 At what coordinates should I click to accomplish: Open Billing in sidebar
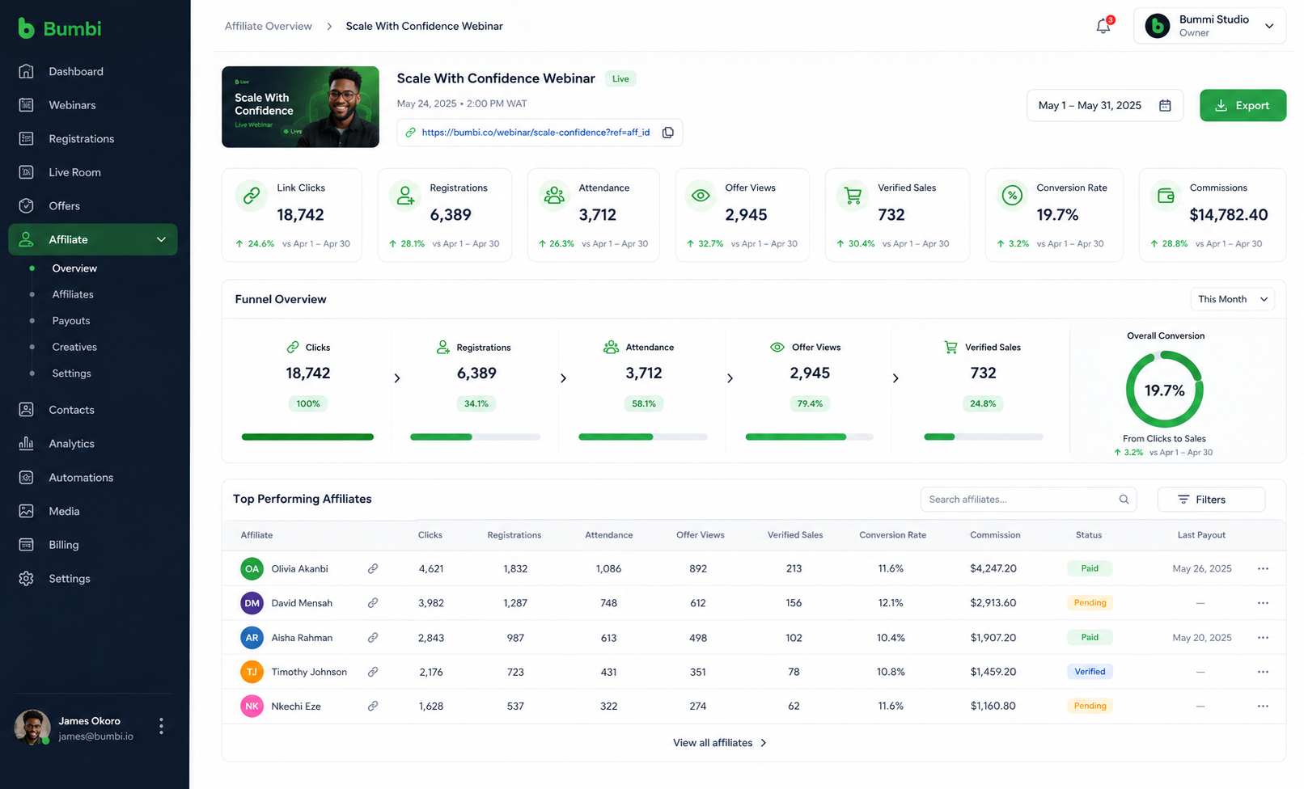point(63,545)
